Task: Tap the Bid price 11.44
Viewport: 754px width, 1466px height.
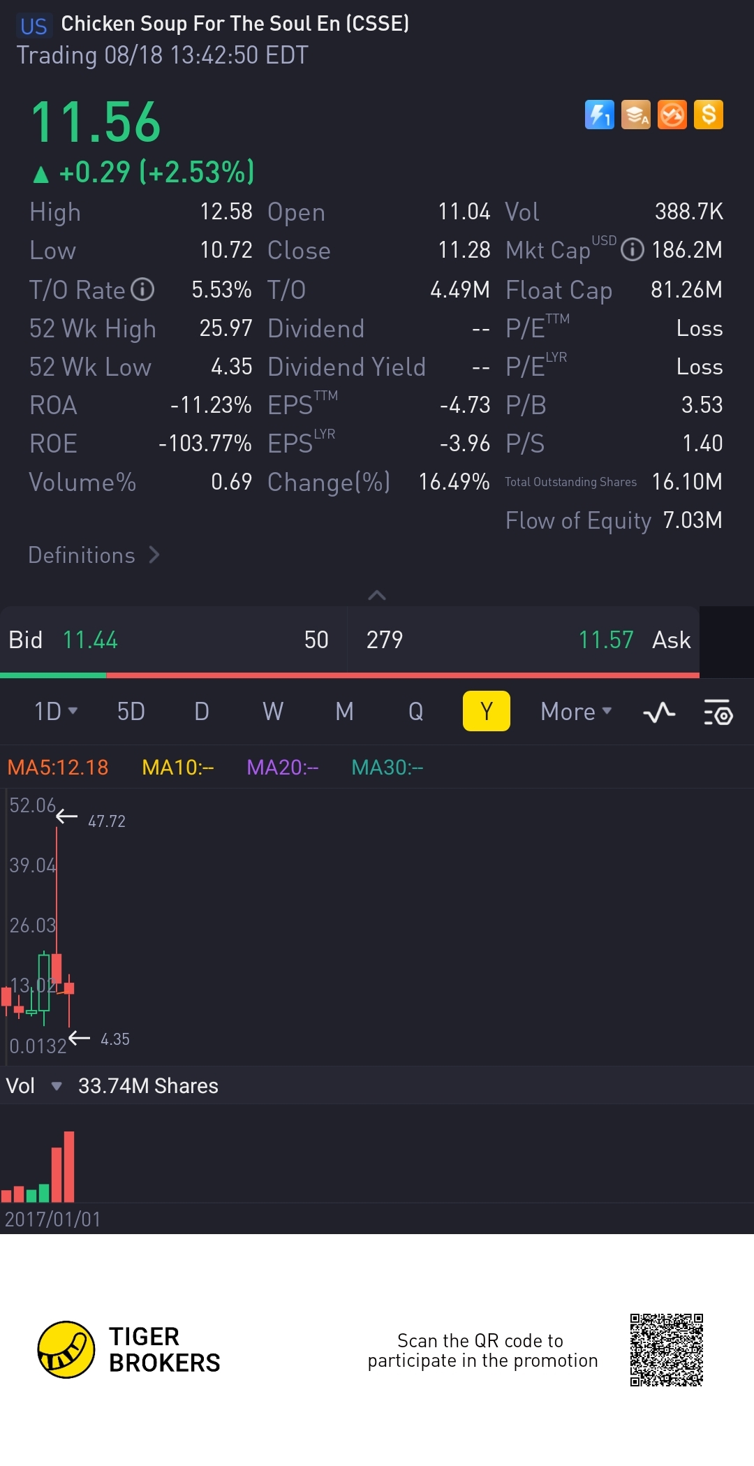Action: (x=90, y=640)
